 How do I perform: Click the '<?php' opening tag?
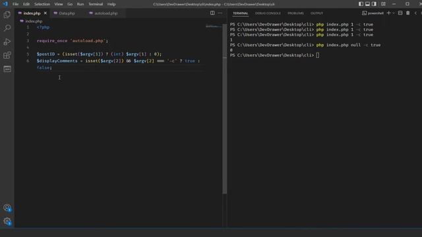point(43,27)
